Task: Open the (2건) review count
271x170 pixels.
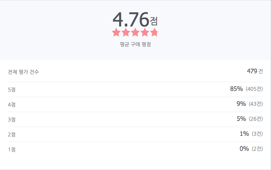Action: 258,149
